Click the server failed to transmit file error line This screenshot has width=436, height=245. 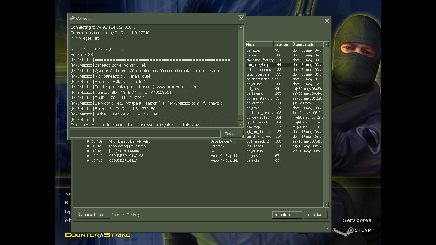[135, 125]
